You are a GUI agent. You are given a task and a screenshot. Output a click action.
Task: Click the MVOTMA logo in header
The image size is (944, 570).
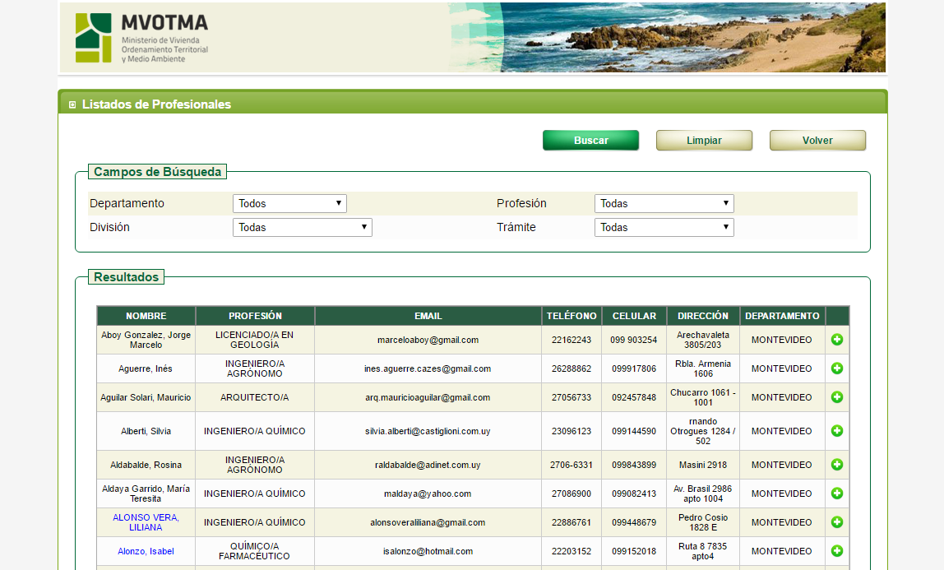click(x=141, y=38)
